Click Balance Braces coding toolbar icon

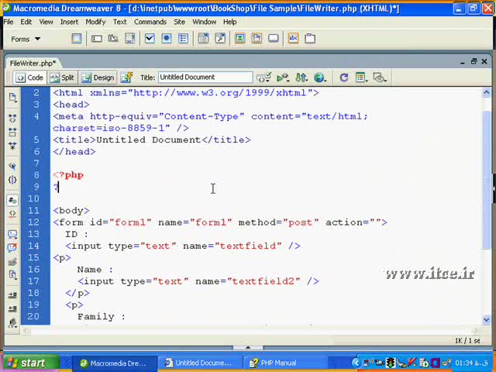[12, 180]
